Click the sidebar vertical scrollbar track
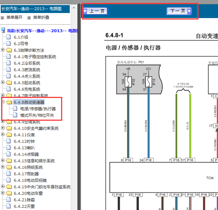This screenshot has height=210, width=218. pyautogui.click(x=74, y=110)
